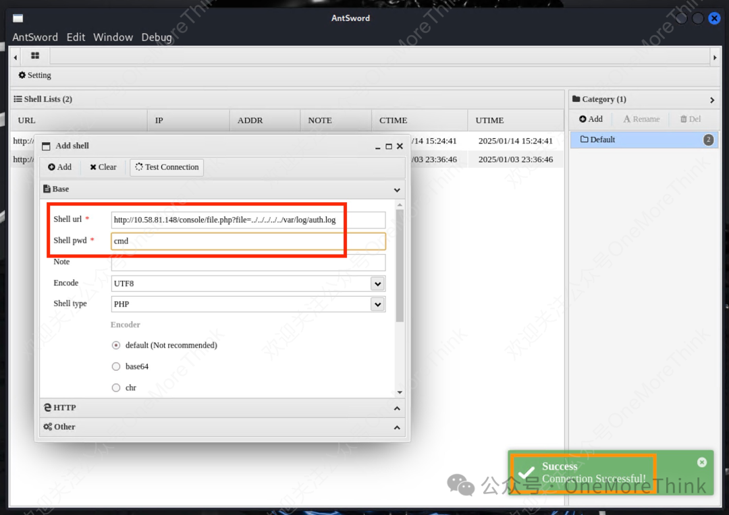
Task: Minimize the Add shell dialog
Action: coord(377,147)
